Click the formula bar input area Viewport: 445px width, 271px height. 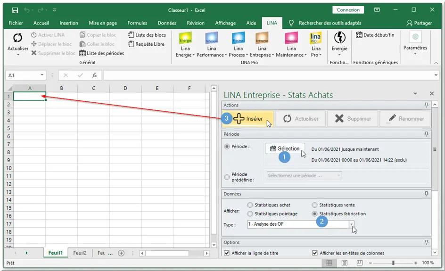pyautogui.click(x=268, y=75)
